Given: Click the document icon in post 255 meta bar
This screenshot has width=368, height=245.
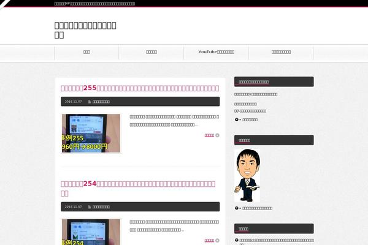Looking at the screenshot, I should point(90,102).
